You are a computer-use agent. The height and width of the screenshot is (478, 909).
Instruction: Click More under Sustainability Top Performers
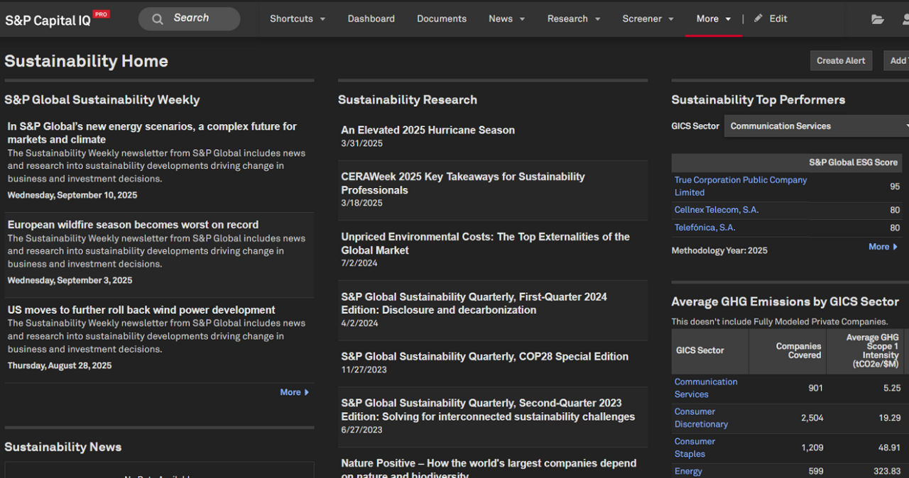pyautogui.click(x=882, y=246)
